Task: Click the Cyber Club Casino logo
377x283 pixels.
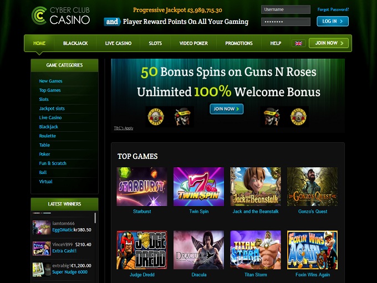Action: click(x=60, y=16)
